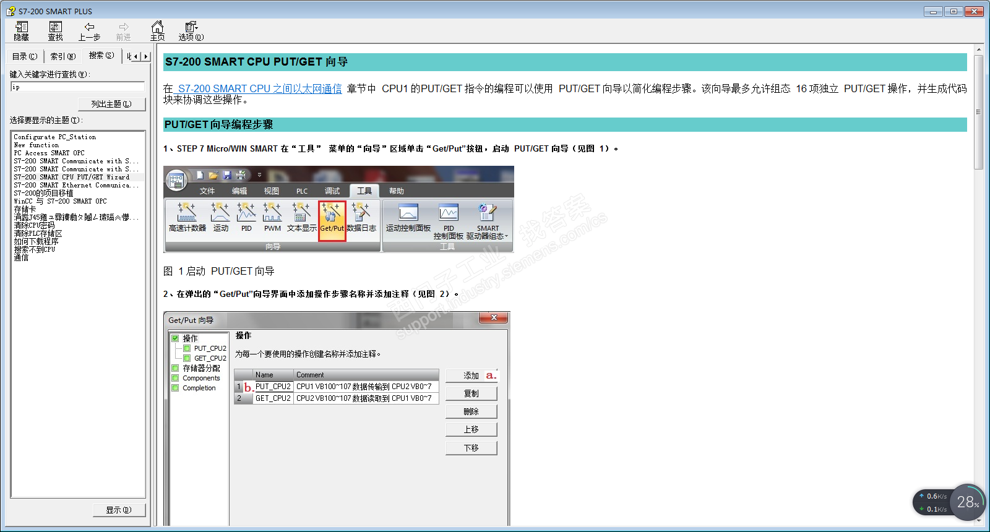Viewport: 990px width, 532px height.
Task: Click the 帮助 tab in ribbon image
Action: click(x=397, y=191)
